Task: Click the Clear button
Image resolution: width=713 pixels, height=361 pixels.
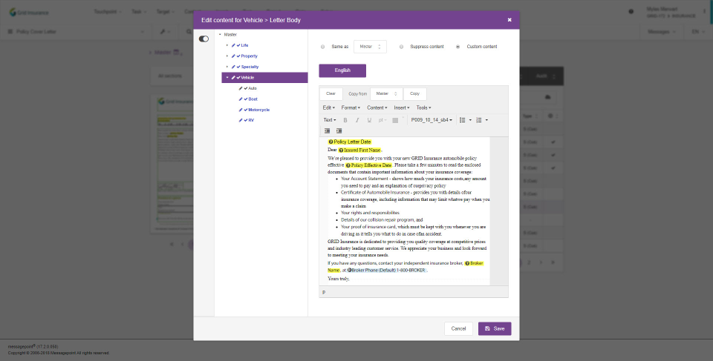Action: tap(331, 94)
